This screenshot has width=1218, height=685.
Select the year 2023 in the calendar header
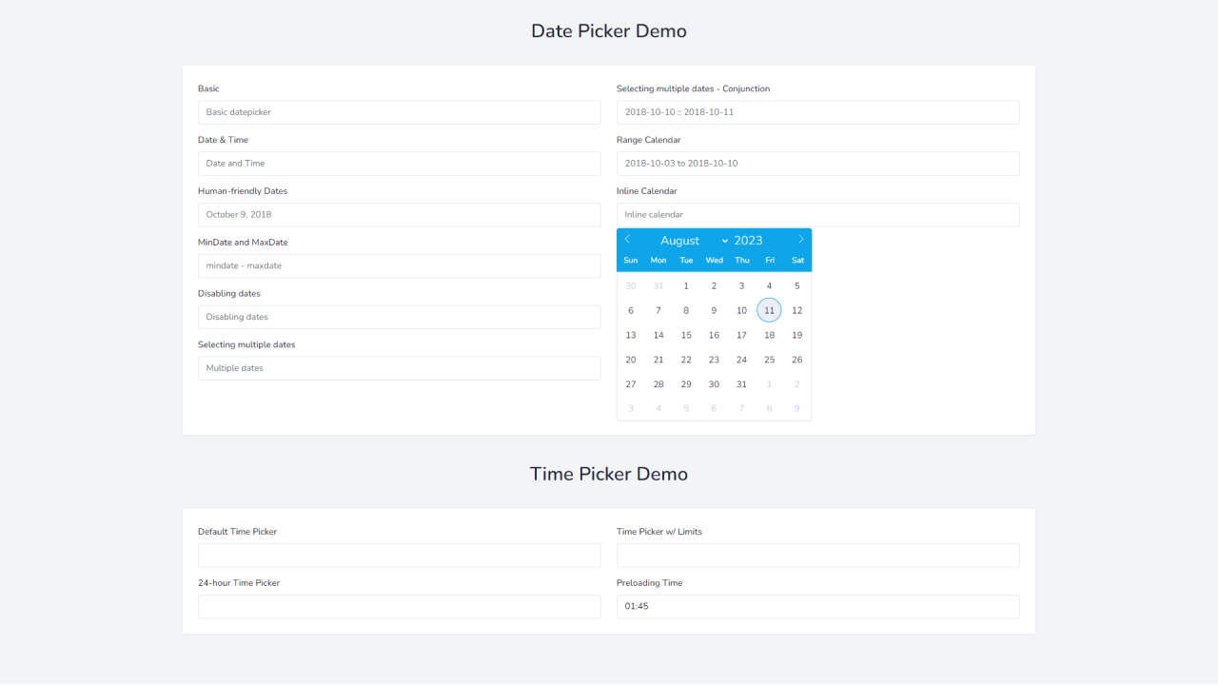tap(748, 240)
